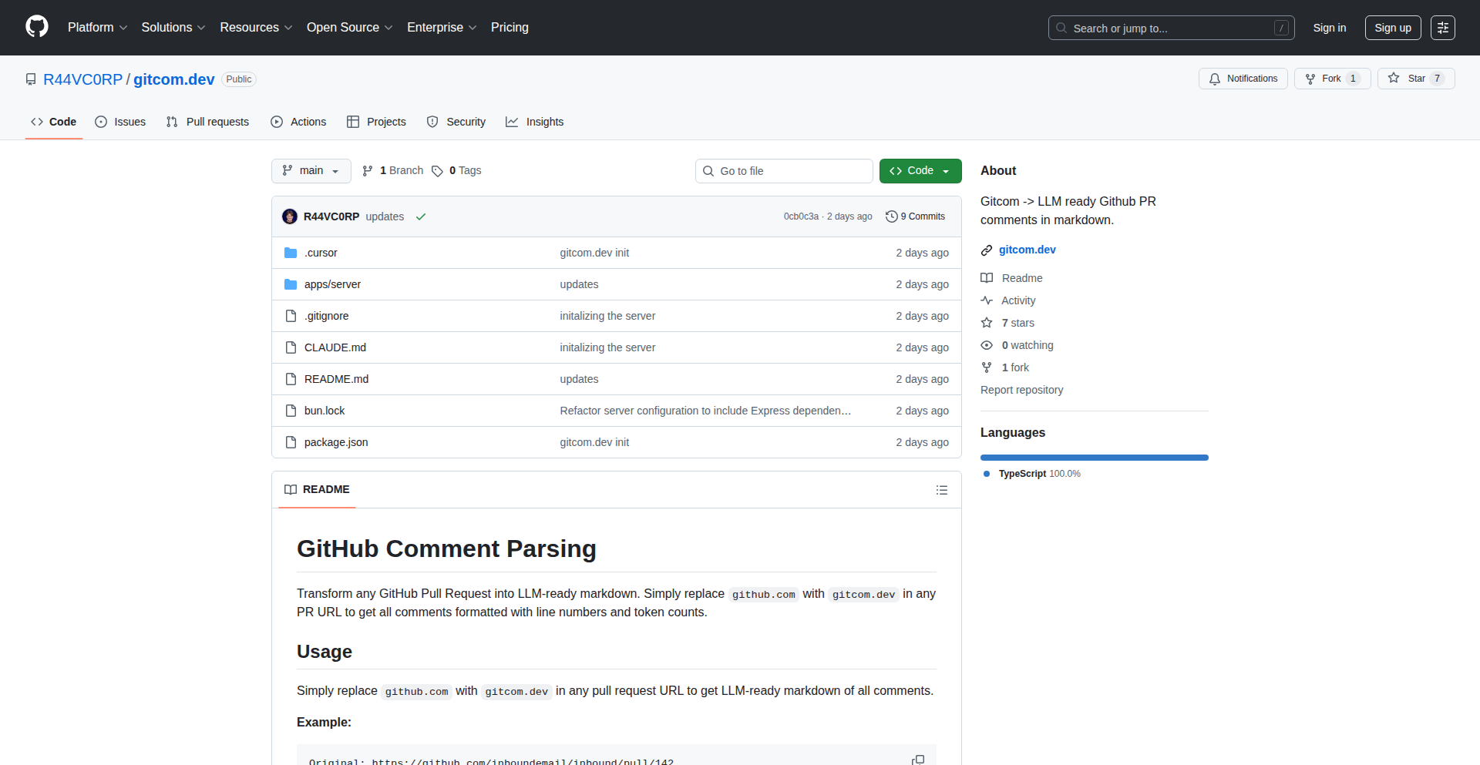Open the green Code dropdown
The image size is (1480, 765).
point(920,171)
